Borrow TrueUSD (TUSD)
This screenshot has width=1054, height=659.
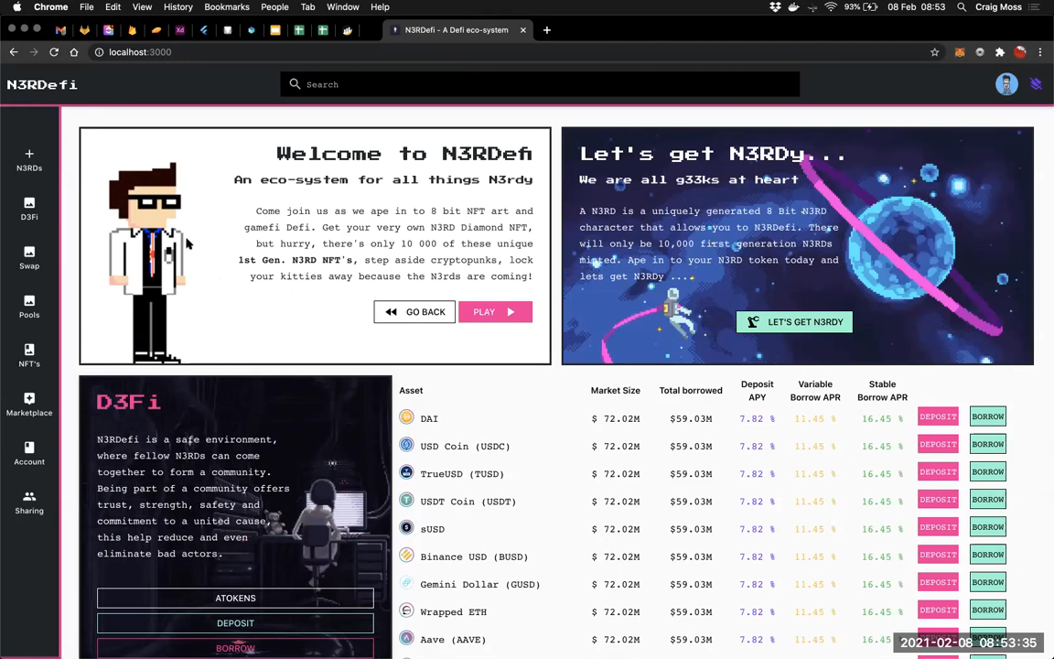pos(988,471)
